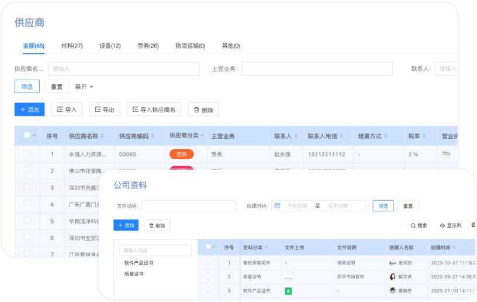Click the green Excel file icon in row 3

[288, 291]
